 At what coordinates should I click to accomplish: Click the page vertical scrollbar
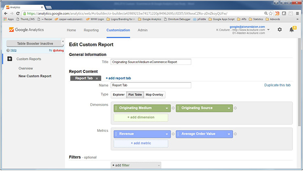pos(299,82)
